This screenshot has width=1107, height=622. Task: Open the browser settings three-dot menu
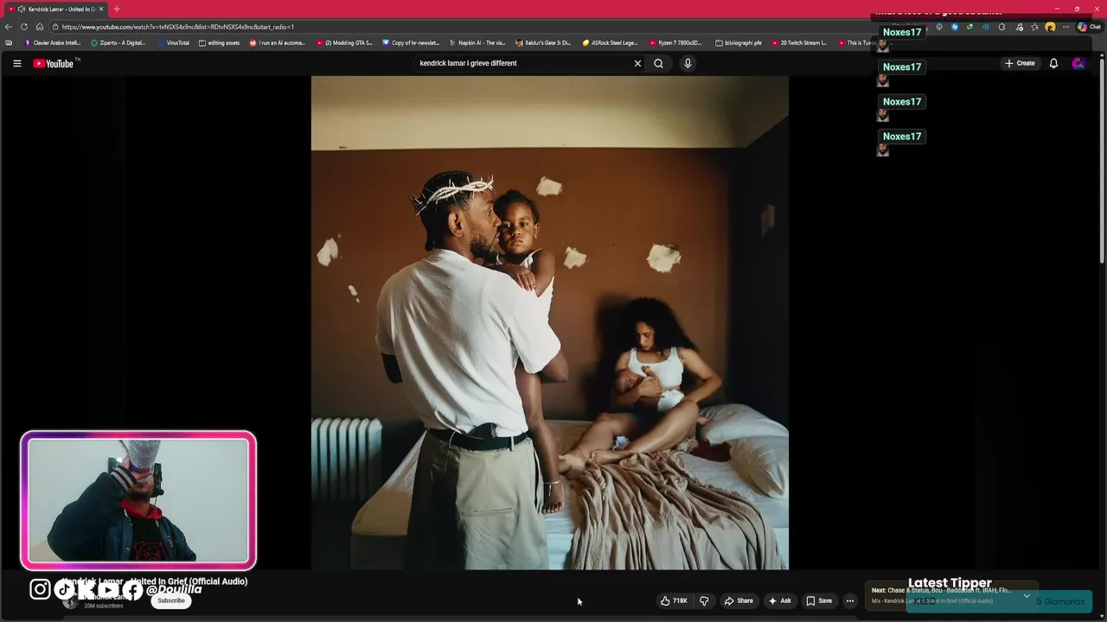(1065, 27)
